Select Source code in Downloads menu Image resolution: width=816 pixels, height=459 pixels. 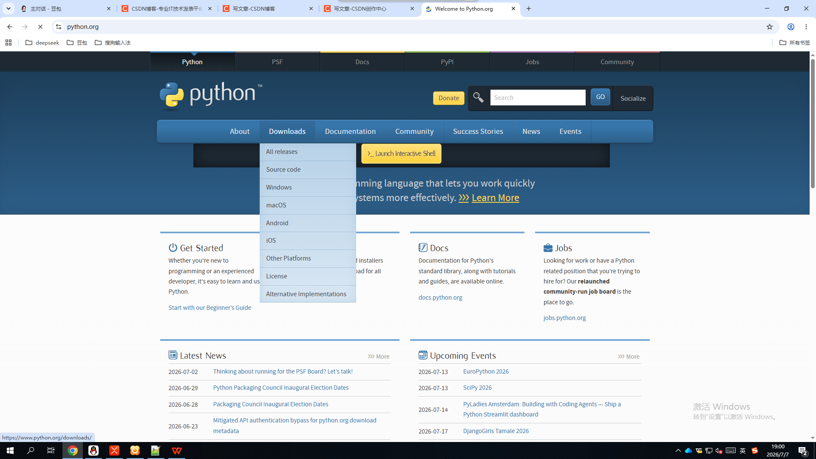click(x=308, y=170)
